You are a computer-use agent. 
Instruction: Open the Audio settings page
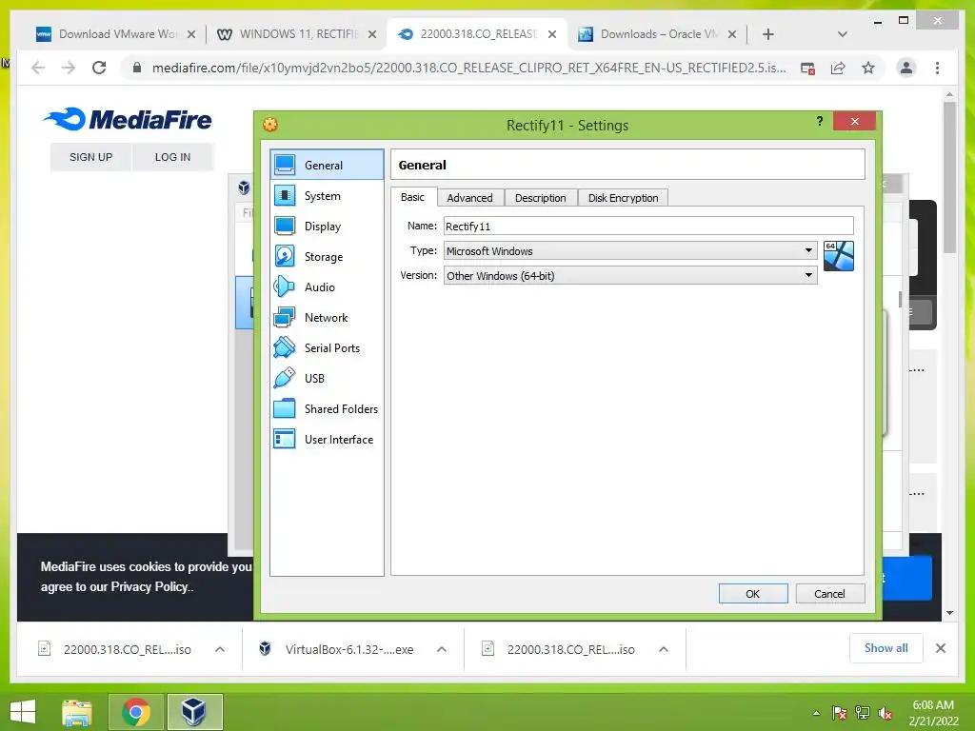327,287
